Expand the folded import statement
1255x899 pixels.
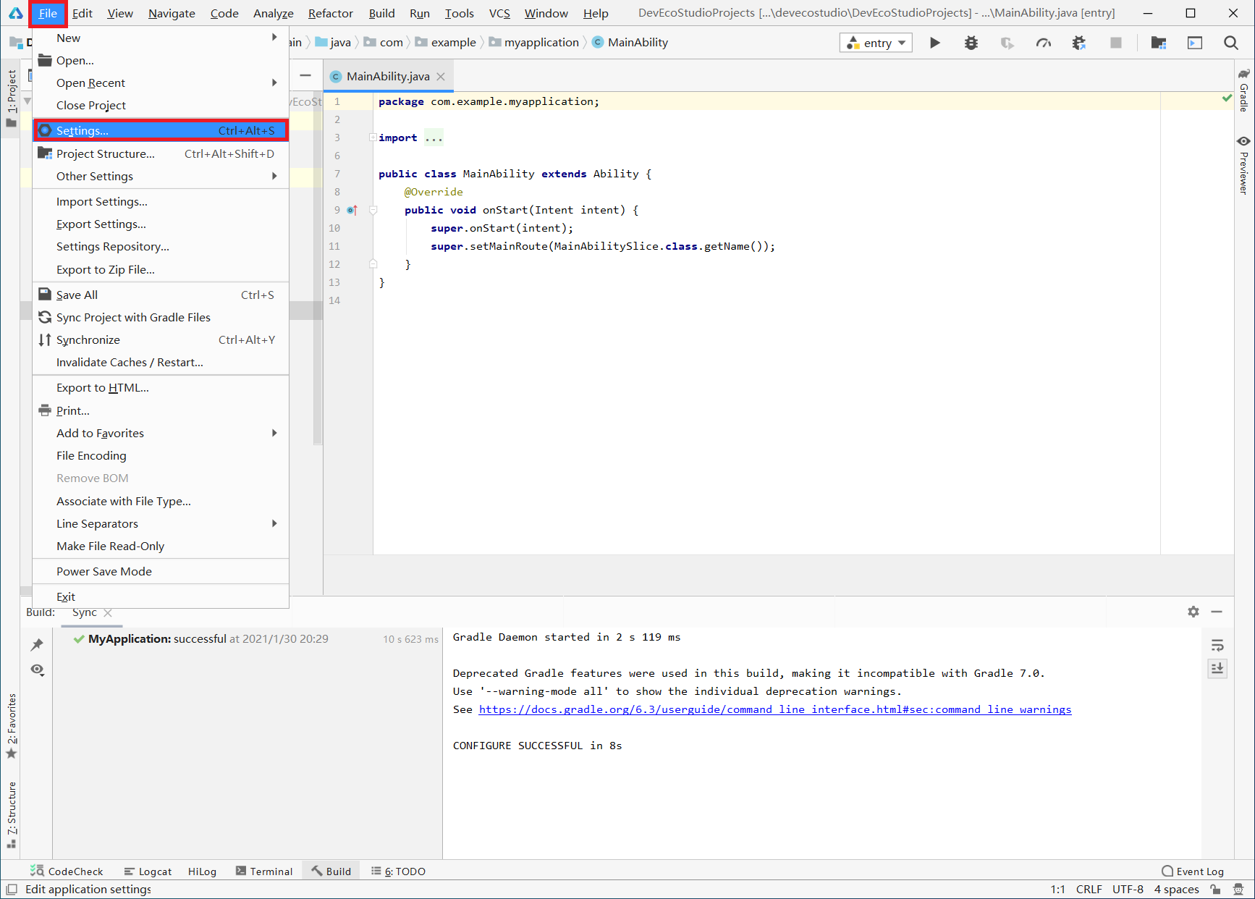373,138
